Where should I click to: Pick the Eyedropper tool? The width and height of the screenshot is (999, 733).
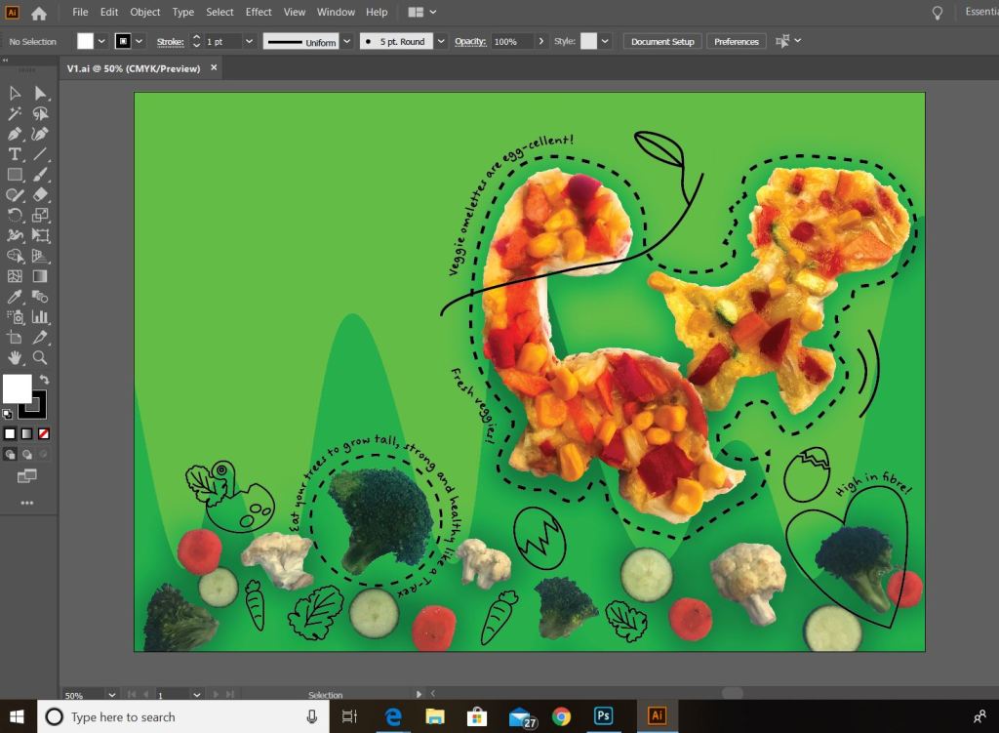15,297
